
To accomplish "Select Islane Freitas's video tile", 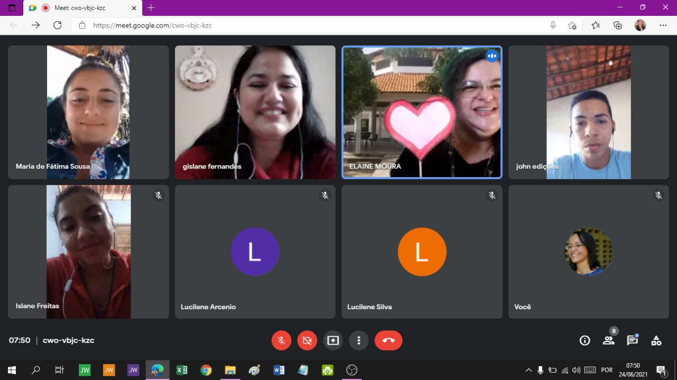I will (x=88, y=252).
